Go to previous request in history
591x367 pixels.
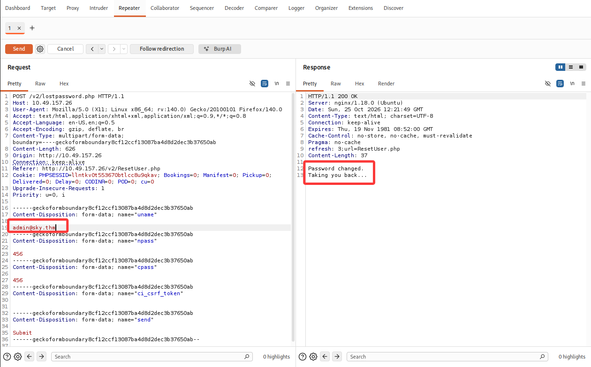point(92,49)
